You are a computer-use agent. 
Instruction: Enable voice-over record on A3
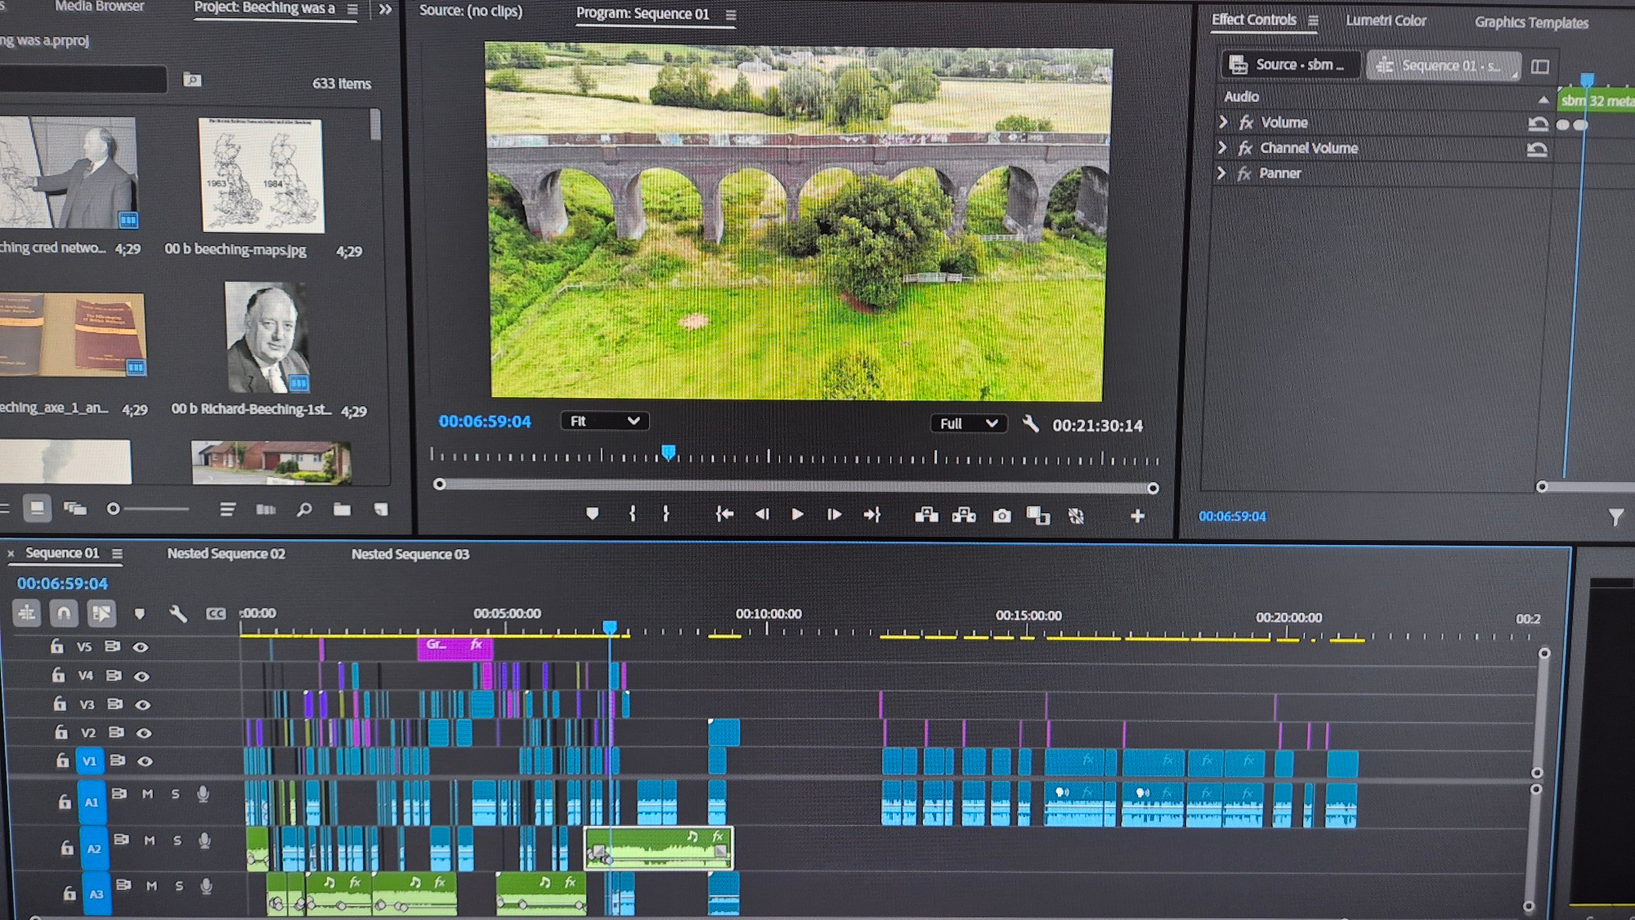(207, 886)
